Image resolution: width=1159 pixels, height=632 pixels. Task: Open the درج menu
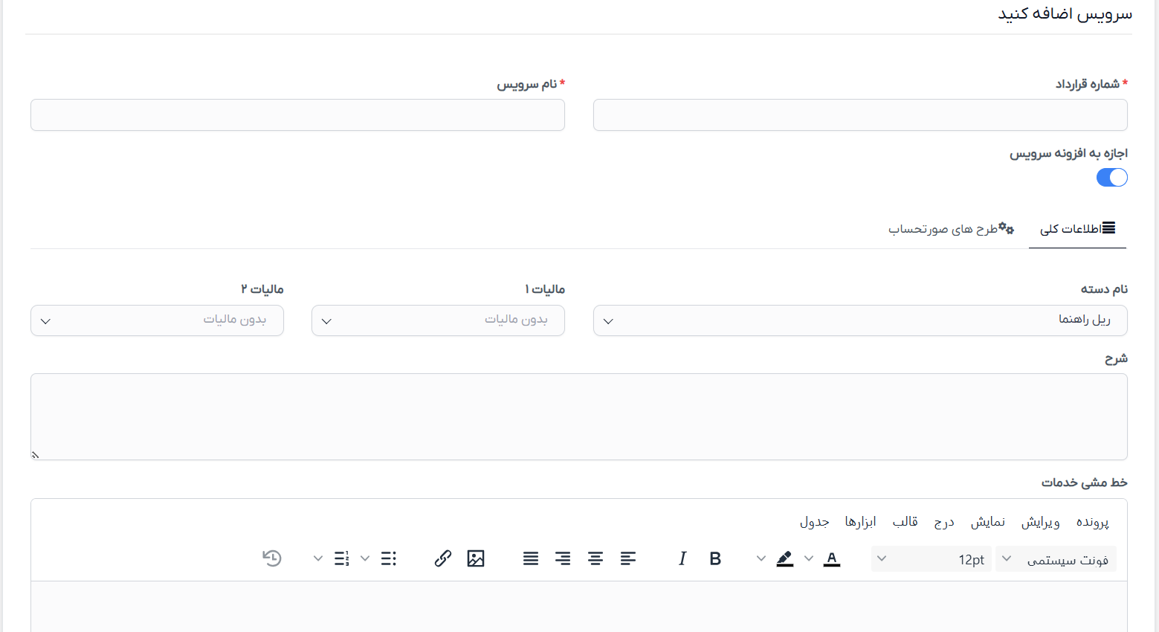click(x=944, y=522)
